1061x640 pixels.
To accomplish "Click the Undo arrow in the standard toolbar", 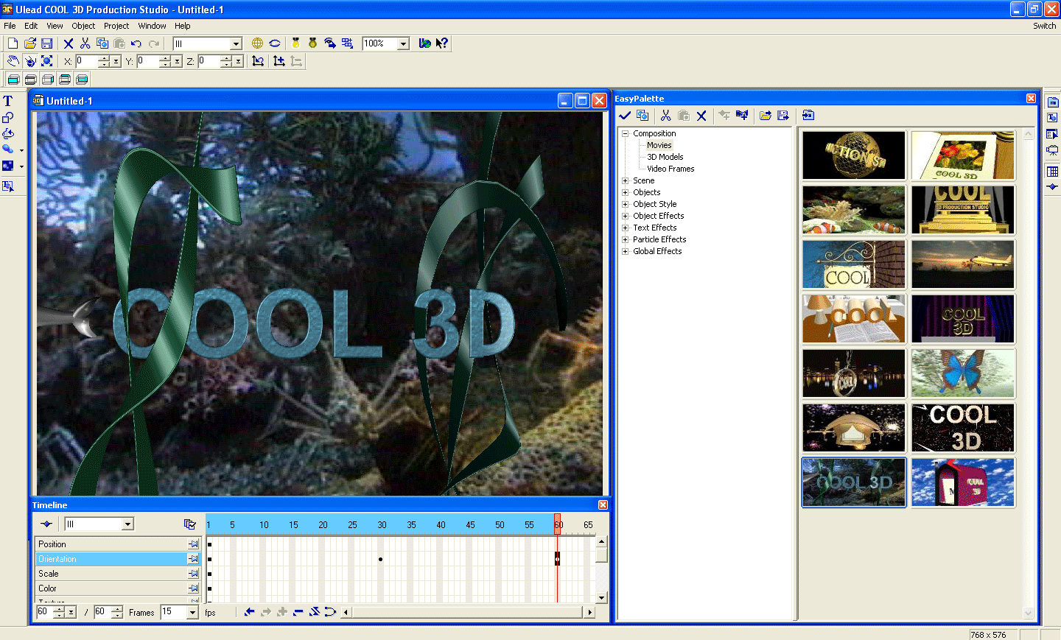I will coord(136,43).
